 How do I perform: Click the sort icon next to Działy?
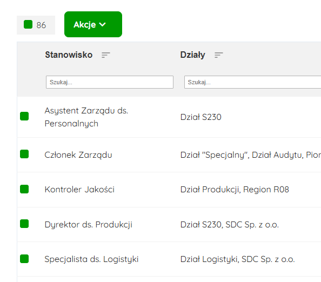(x=219, y=55)
